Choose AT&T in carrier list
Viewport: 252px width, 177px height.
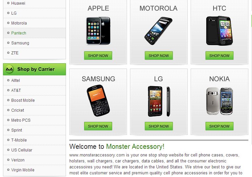(16, 90)
